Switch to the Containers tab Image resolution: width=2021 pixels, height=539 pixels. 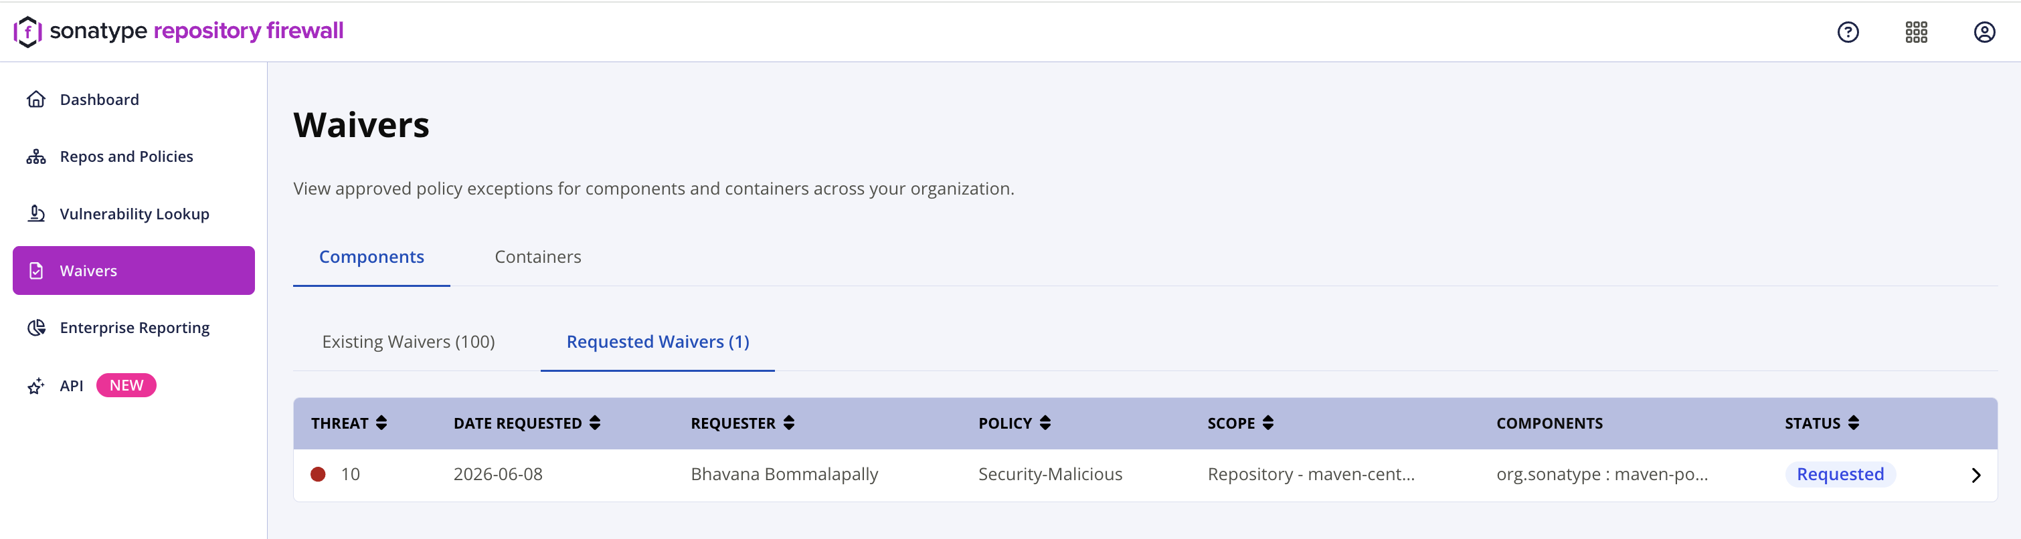tap(537, 257)
